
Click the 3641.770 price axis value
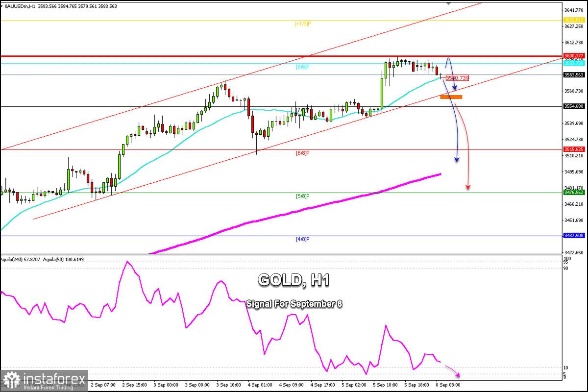point(574,10)
